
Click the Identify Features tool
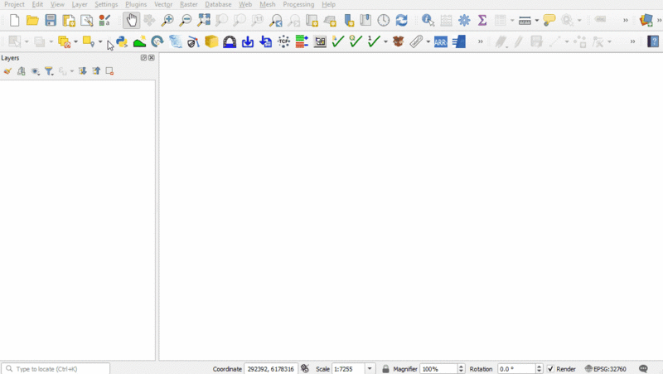click(428, 21)
